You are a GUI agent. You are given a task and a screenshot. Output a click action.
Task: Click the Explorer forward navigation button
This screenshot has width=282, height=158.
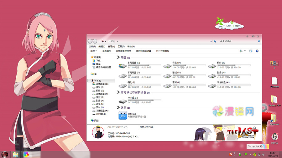pos(95,42)
